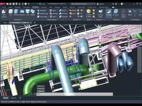Click the command line input

(75, 94)
